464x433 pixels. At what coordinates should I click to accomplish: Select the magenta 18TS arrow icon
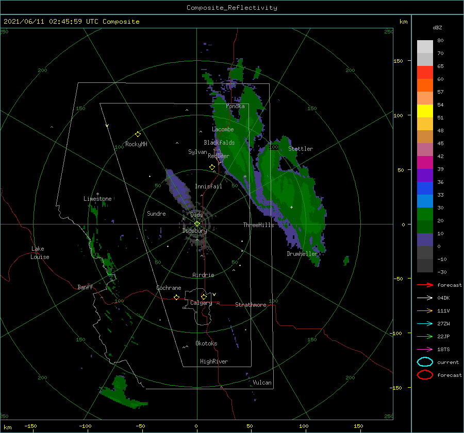pos(425,350)
